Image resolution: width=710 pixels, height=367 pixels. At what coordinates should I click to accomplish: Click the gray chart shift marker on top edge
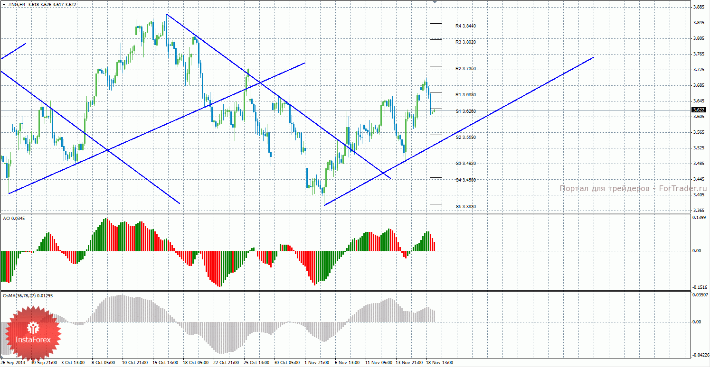click(434, 2)
